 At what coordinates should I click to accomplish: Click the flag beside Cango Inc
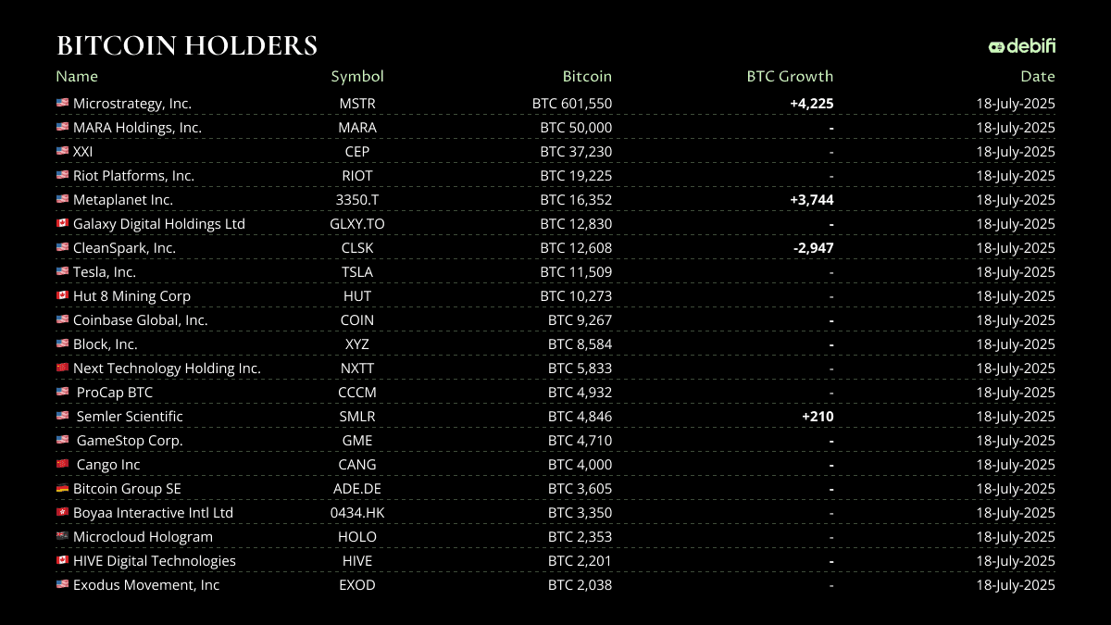click(62, 465)
